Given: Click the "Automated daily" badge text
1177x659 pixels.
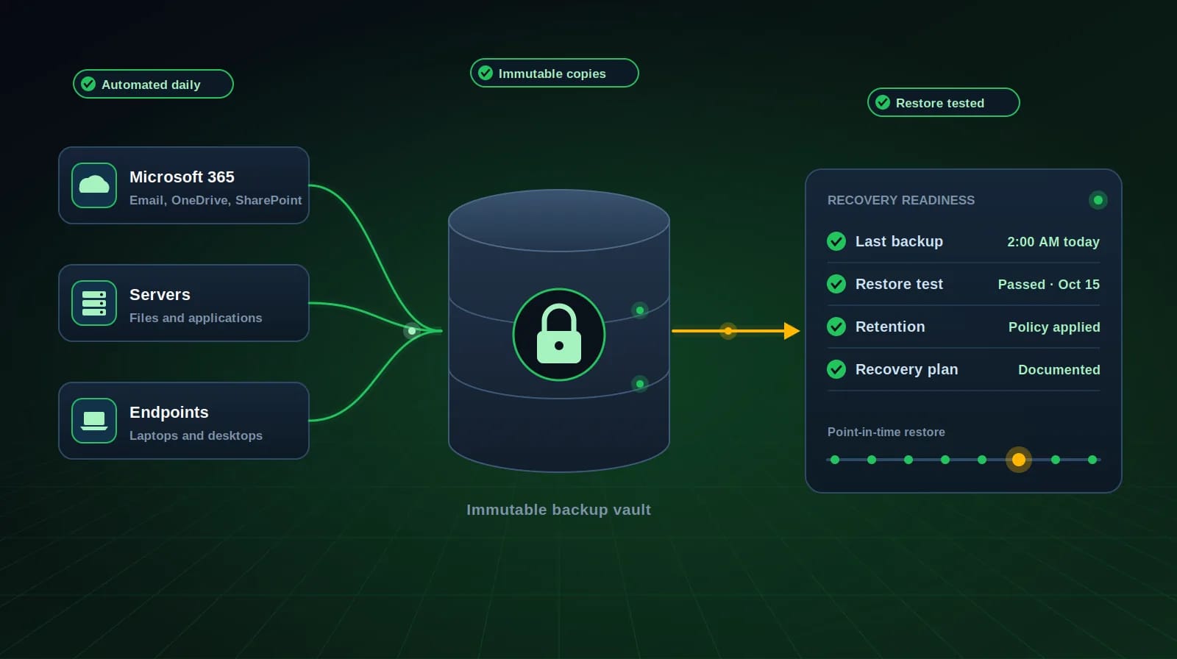Looking at the screenshot, I should point(151,85).
